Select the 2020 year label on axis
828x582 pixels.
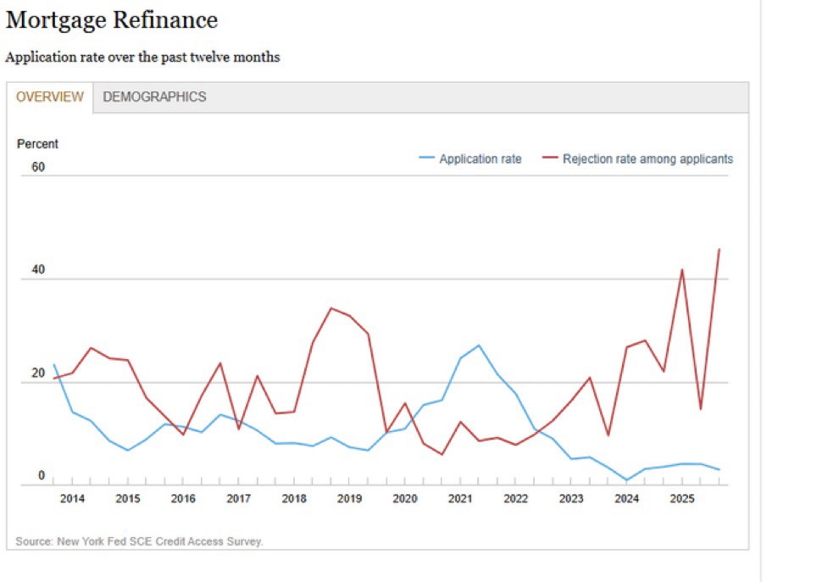tap(404, 499)
